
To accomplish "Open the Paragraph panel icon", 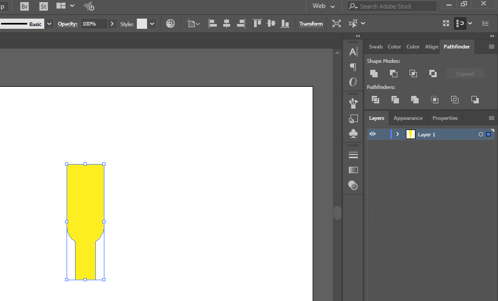I will 353,67.
